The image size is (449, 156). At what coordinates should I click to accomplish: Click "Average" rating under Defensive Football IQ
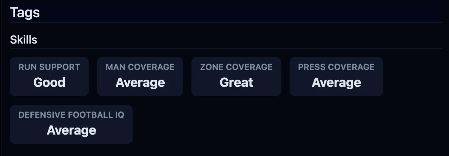(x=71, y=130)
